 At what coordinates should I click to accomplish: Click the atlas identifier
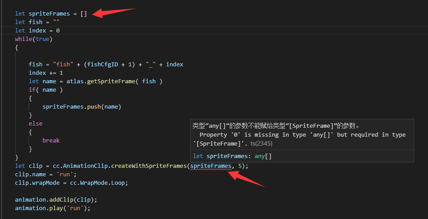click(x=75, y=81)
